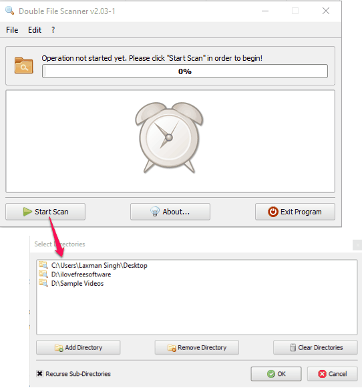Screen dimensions: 362x388
Task: Click the 0% scan progress bar
Action: pyautogui.click(x=185, y=71)
